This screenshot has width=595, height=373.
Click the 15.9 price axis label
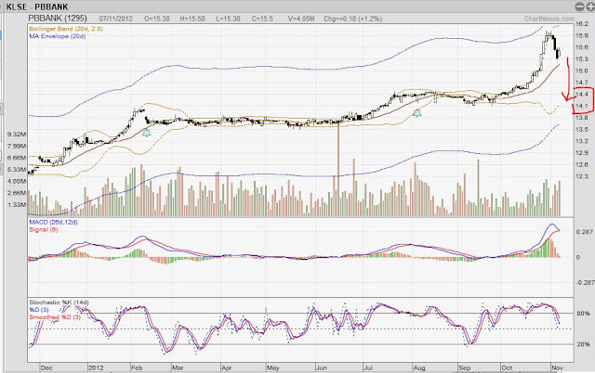pos(582,35)
